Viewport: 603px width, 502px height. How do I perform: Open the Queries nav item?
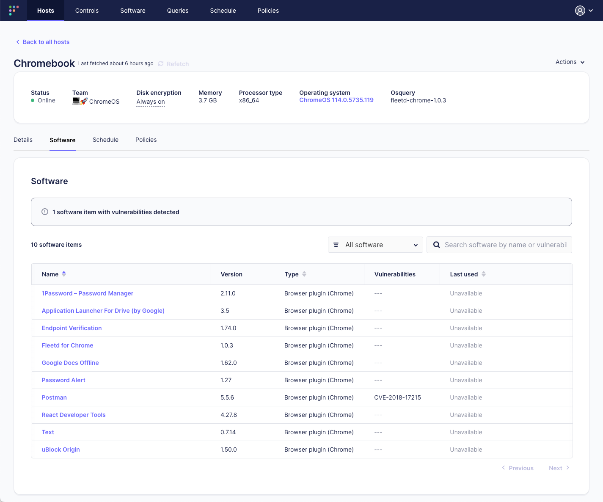click(x=178, y=11)
